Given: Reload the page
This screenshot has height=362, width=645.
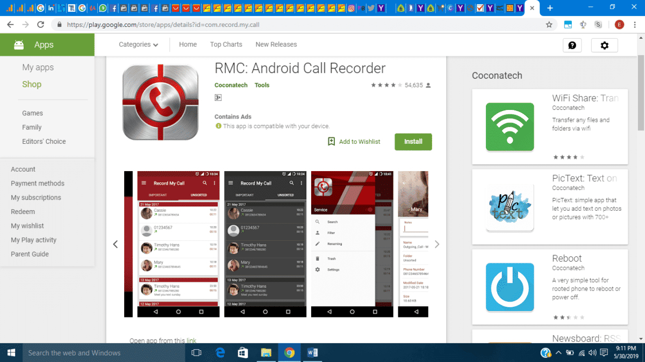Looking at the screenshot, I should (x=41, y=25).
